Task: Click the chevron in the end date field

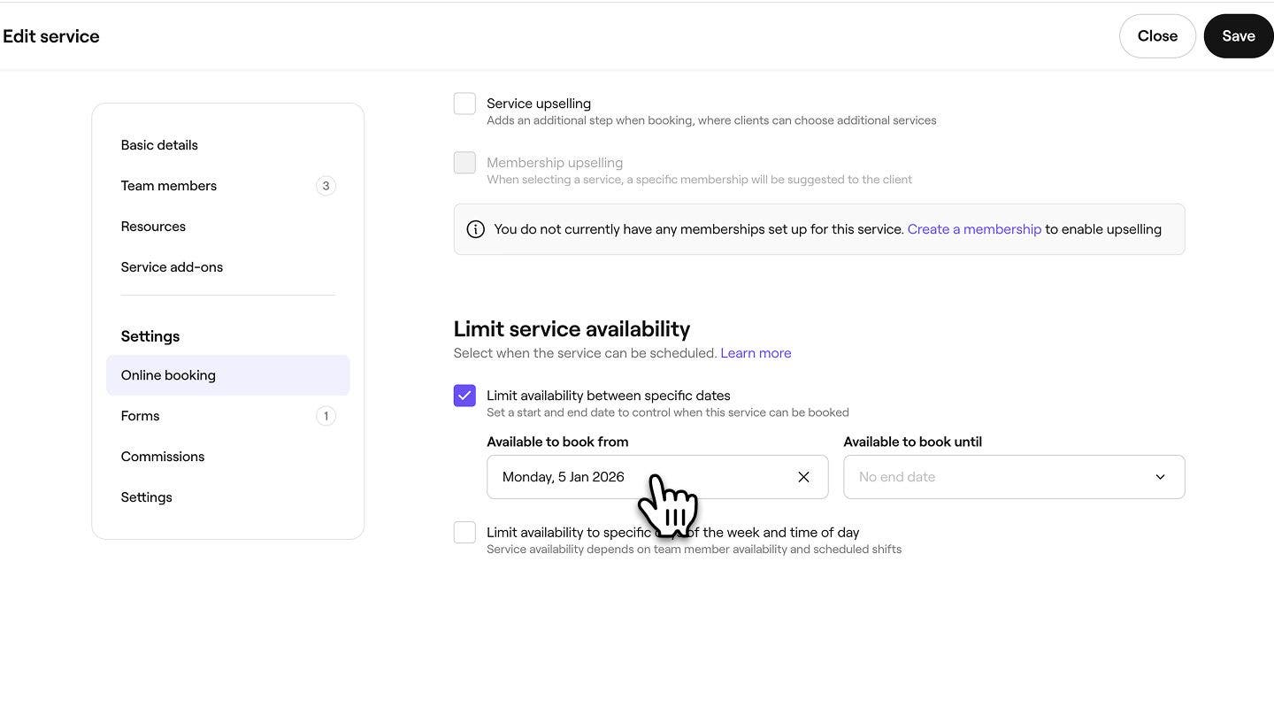Action: 1160,477
